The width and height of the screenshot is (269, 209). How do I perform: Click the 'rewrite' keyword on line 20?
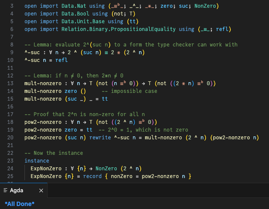pos(100,138)
